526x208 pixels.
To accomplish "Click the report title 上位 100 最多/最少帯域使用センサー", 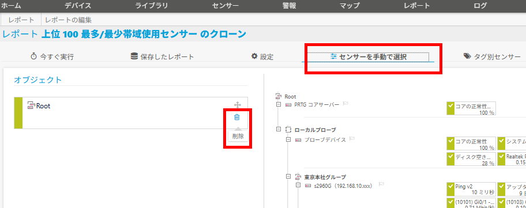I will tap(119, 34).
